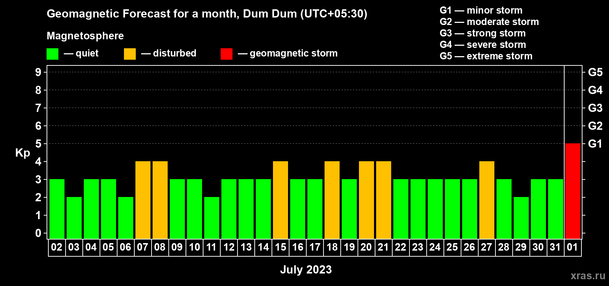609x286 pixels.
Task: Select the short green bar for day 06
Action: 126,218
